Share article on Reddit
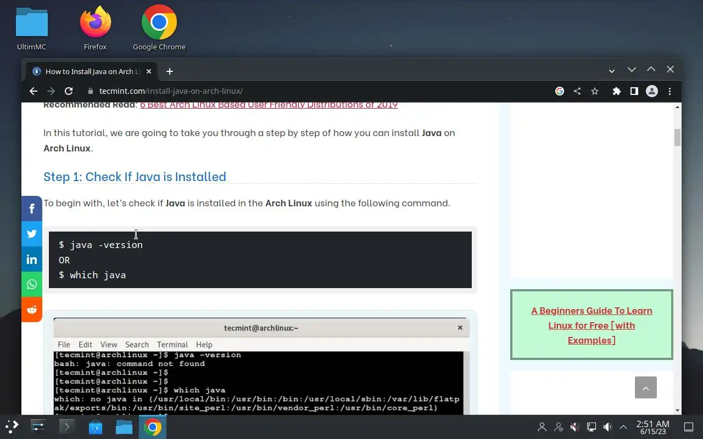The image size is (703, 439). (x=32, y=309)
